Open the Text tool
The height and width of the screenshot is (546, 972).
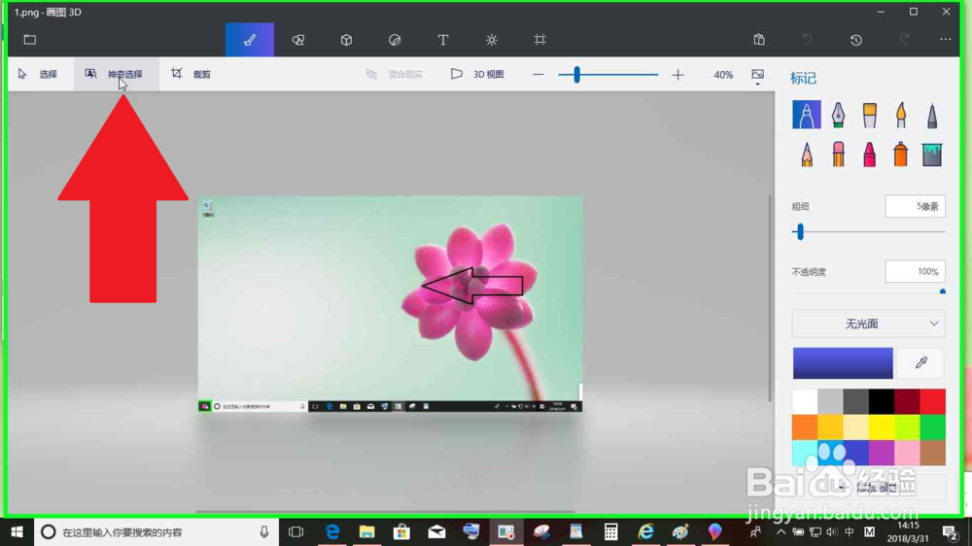tap(443, 40)
